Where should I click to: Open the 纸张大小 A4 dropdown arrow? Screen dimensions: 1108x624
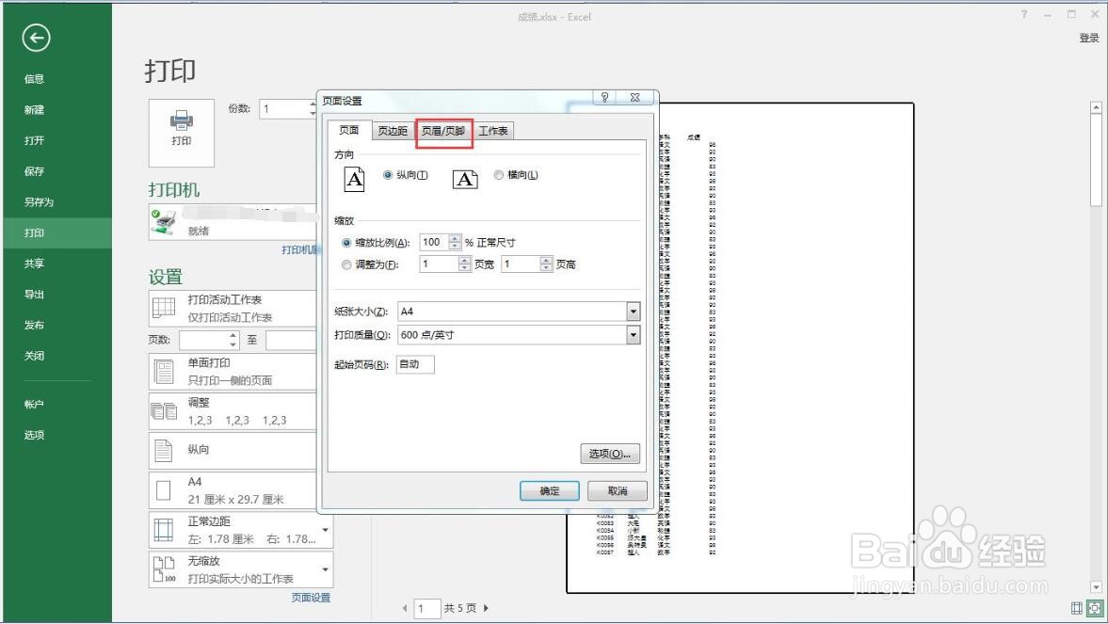click(634, 311)
